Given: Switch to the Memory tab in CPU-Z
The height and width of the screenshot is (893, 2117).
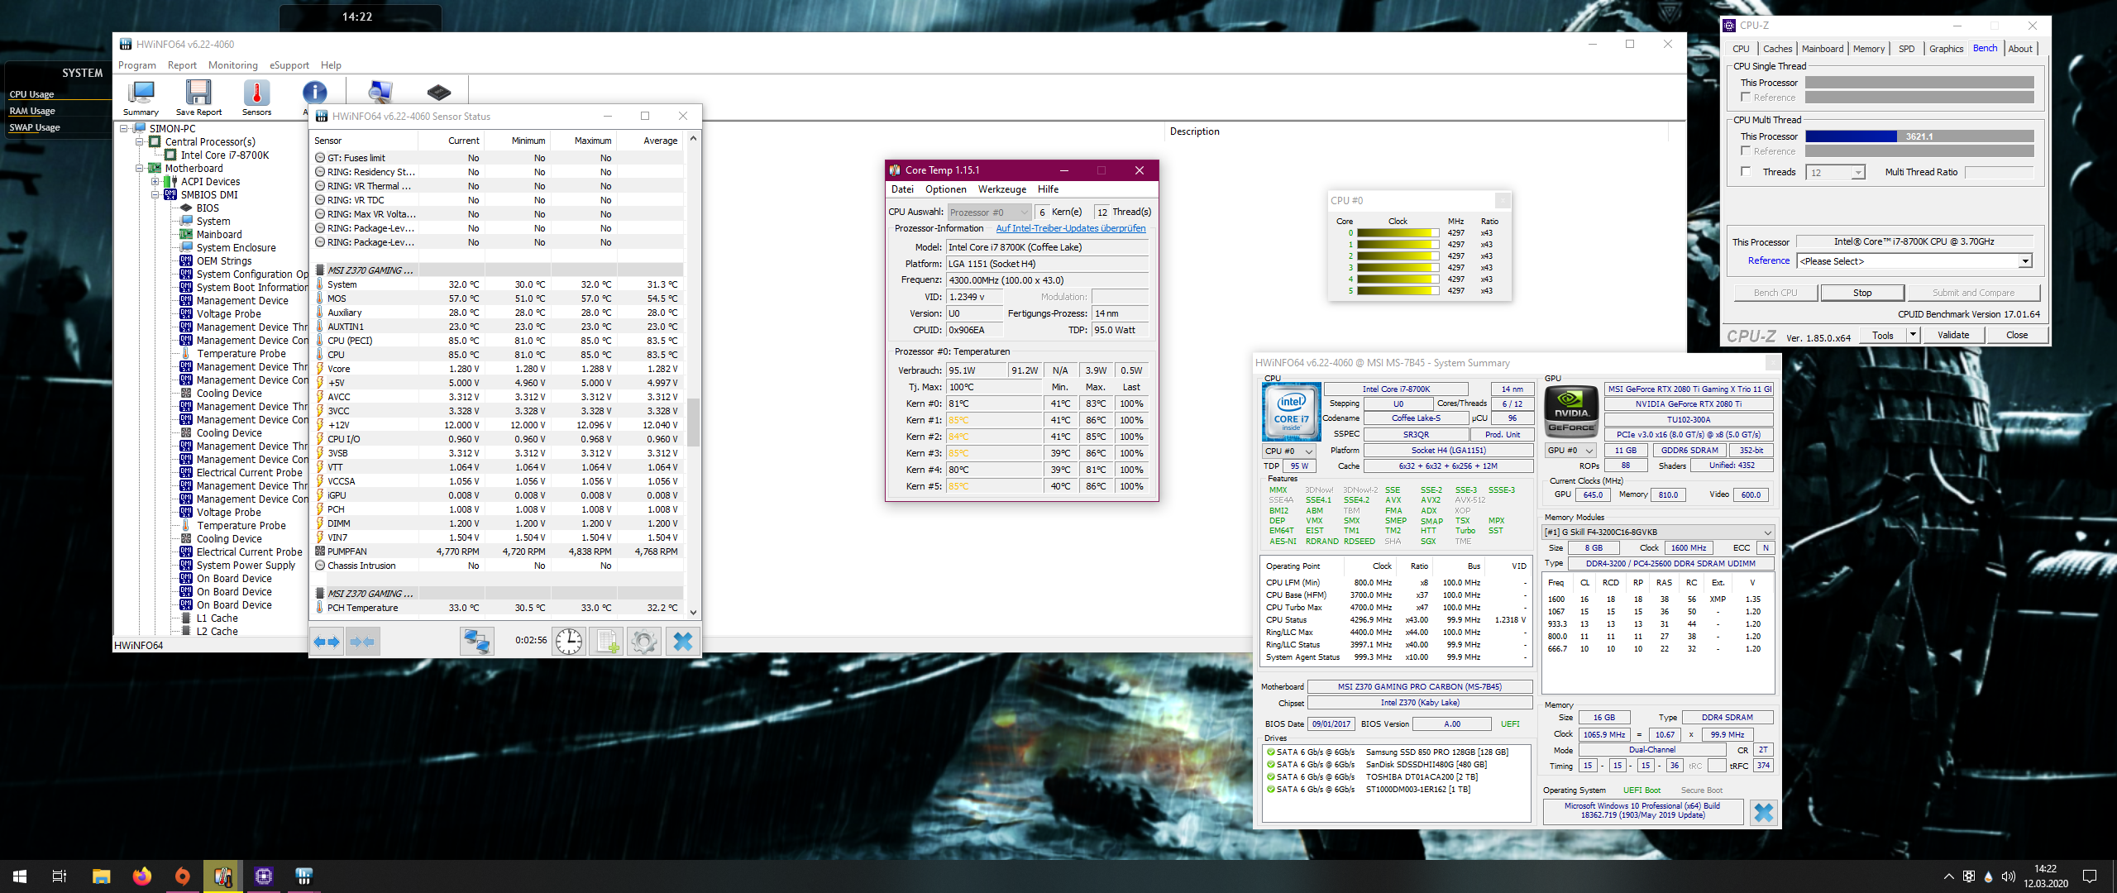Looking at the screenshot, I should (1868, 49).
